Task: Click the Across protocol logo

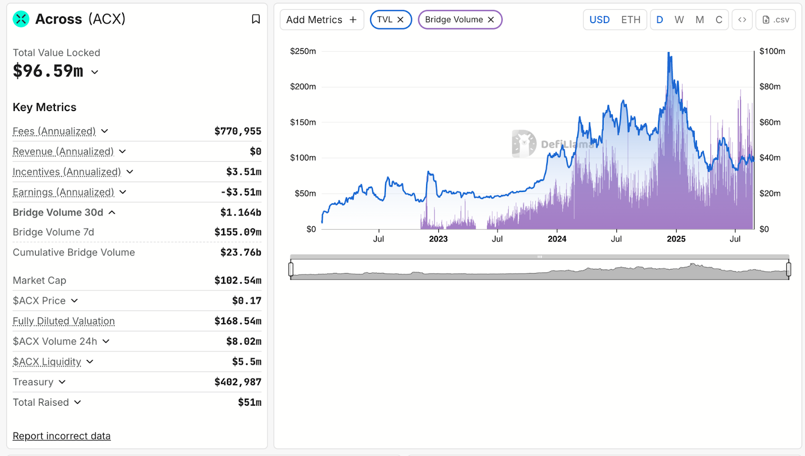Action: (x=20, y=19)
